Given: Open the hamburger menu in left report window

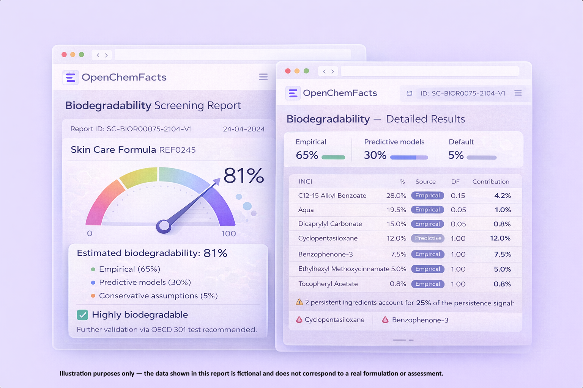Looking at the screenshot, I should coord(263,77).
